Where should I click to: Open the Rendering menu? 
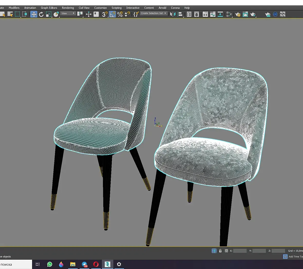68,8
